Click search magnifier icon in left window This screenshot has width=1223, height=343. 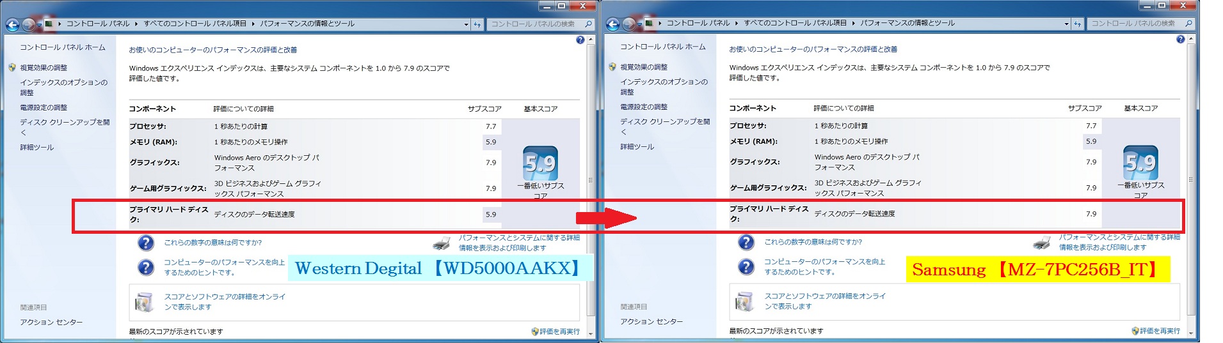pos(589,24)
